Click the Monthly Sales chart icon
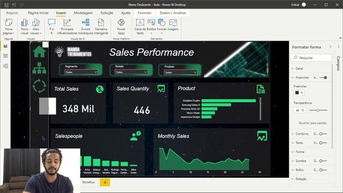Image resolution: width=343 pixels, height=193 pixels. (262, 136)
